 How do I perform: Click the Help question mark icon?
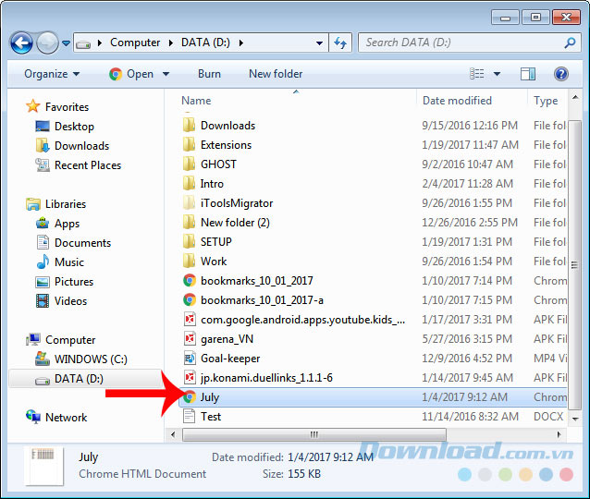point(560,74)
